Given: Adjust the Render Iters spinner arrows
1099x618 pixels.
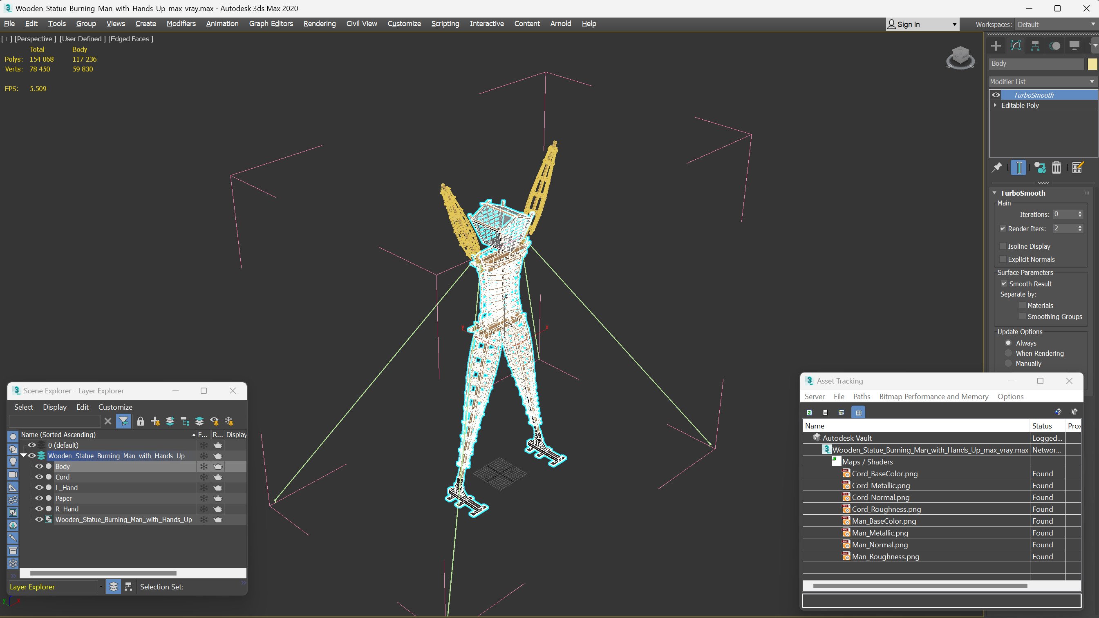Looking at the screenshot, I should pos(1080,229).
